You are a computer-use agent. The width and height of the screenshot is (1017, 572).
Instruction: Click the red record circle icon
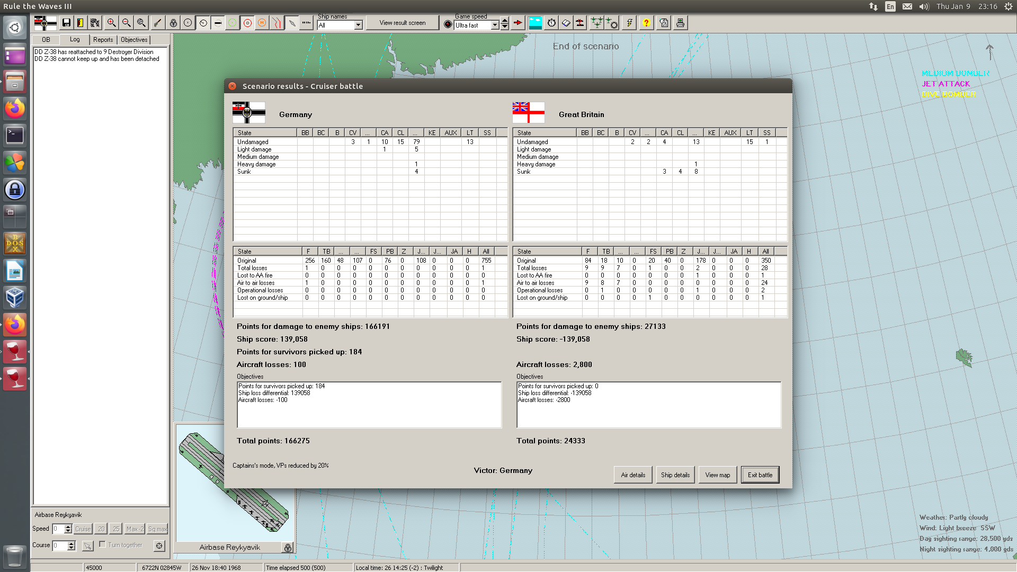click(448, 24)
